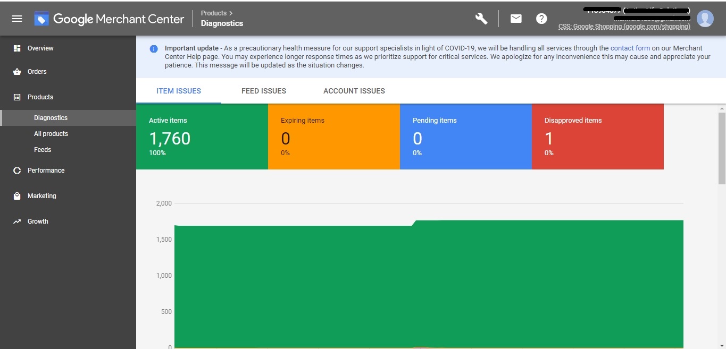Switch to the Account Issues tab
Screen dimensions: 726x349
[x=354, y=91]
